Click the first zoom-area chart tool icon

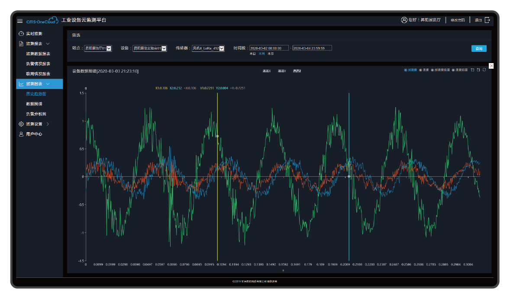click(473, 70)
